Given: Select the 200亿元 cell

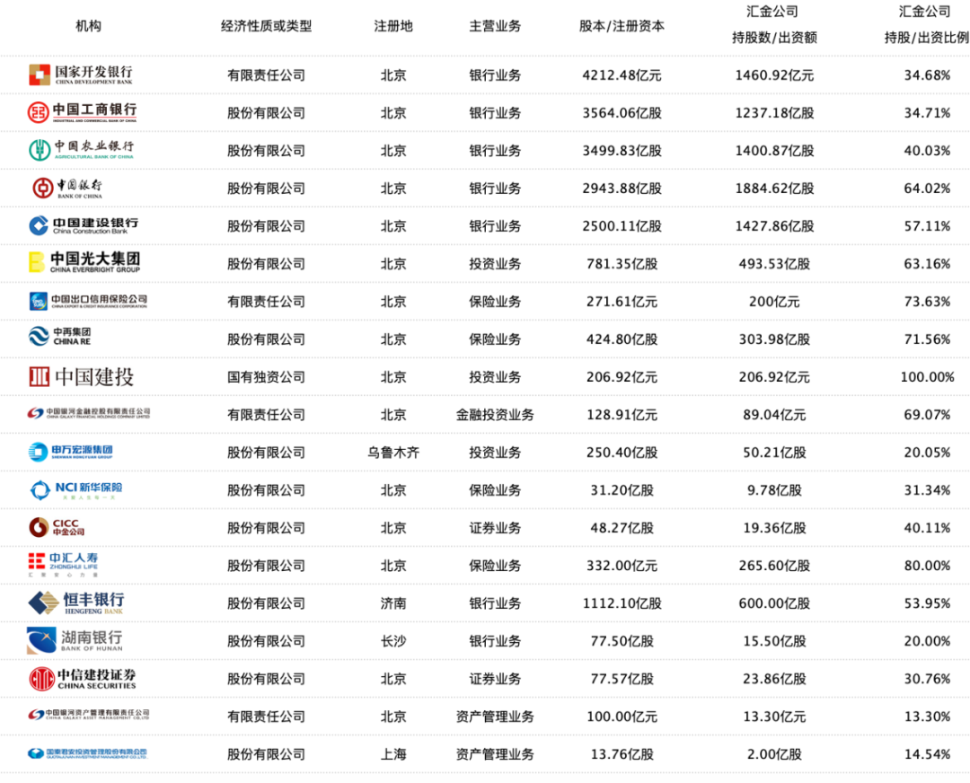Looking at the screenshot, I should click(x=774, y=302).
